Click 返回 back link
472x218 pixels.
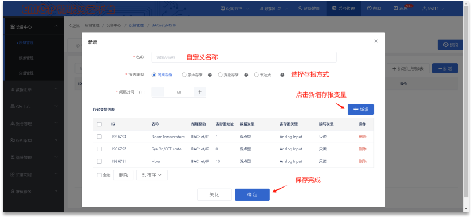click(x=74, y=25)
